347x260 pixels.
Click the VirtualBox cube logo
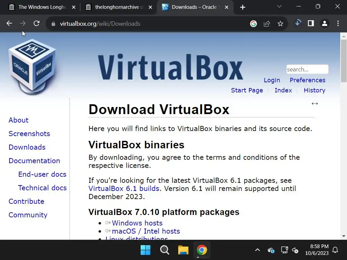(32, 67)
